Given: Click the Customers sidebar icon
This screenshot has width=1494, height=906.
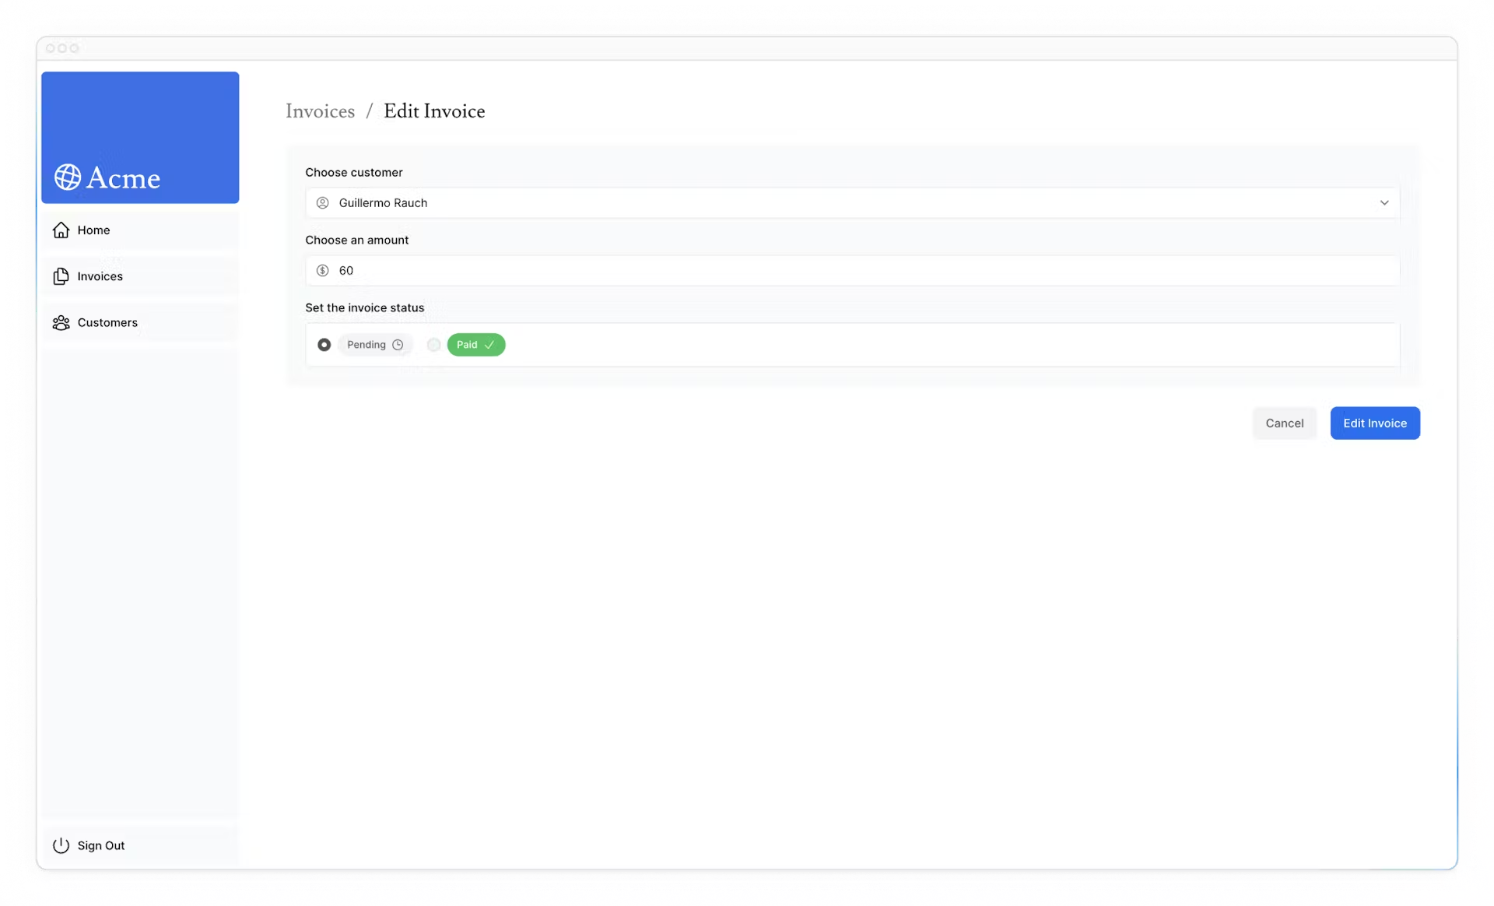Looking at the screenshot, I should [x=61, y=322].
